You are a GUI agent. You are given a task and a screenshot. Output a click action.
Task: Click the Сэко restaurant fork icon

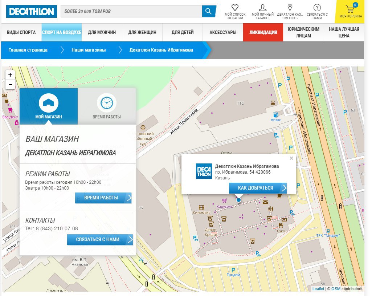[x=281, y=225]
